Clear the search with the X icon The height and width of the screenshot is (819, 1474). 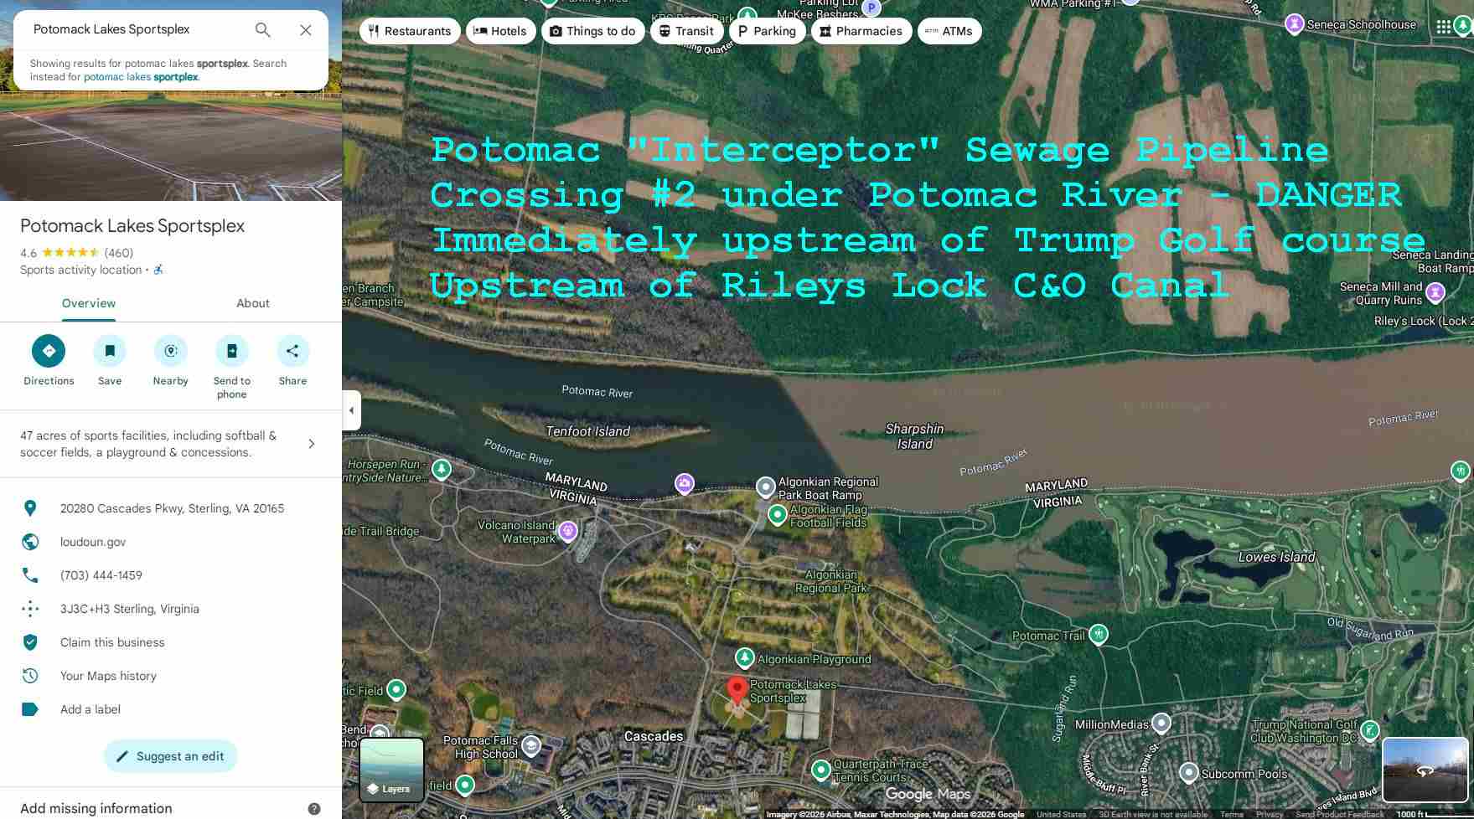tap(306, 30)
